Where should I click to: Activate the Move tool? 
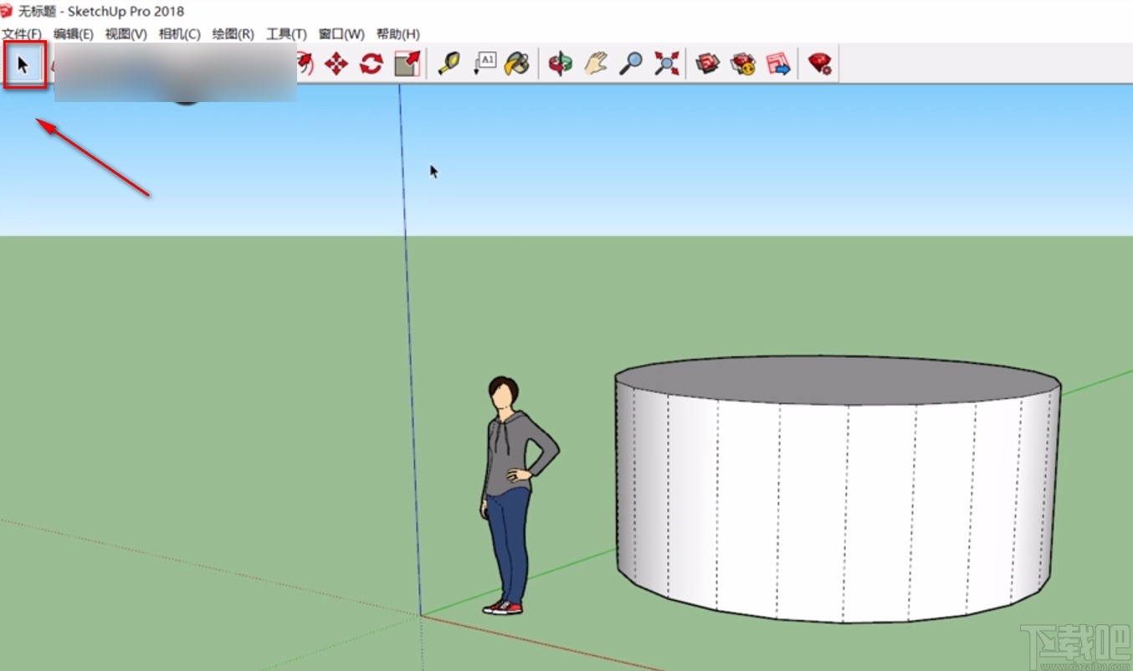click(x=335, y=63)
